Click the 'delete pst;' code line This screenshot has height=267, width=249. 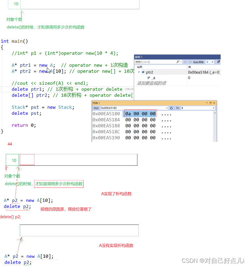[26, 113]
